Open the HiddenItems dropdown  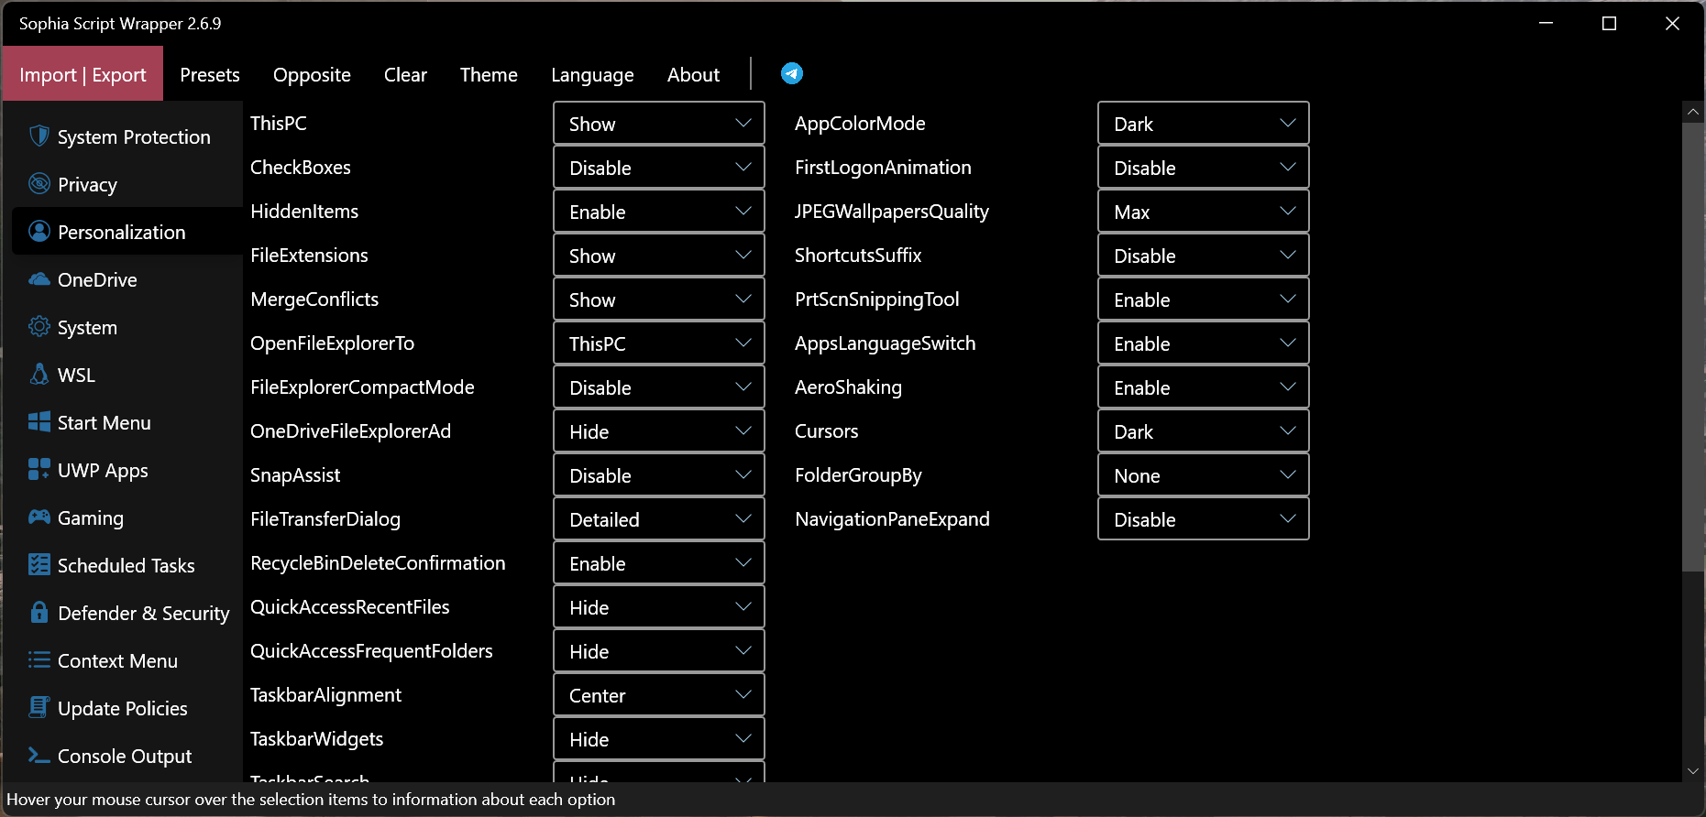click(659, 211)
